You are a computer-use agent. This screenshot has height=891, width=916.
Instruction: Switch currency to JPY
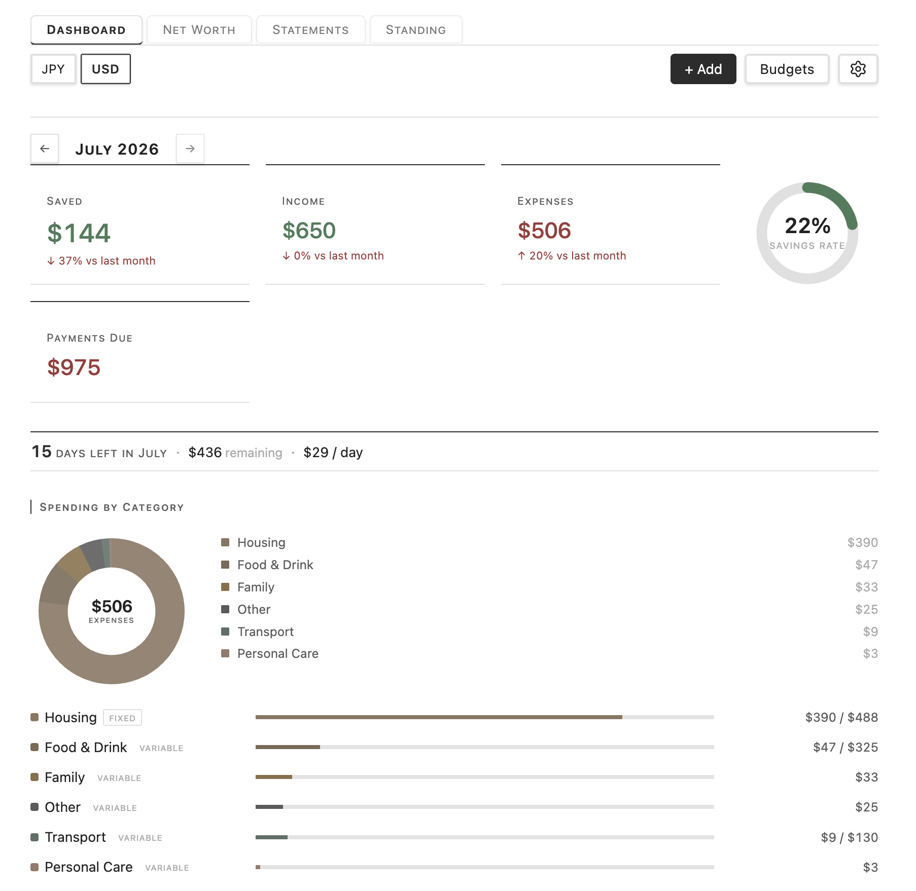click(53, 69)
